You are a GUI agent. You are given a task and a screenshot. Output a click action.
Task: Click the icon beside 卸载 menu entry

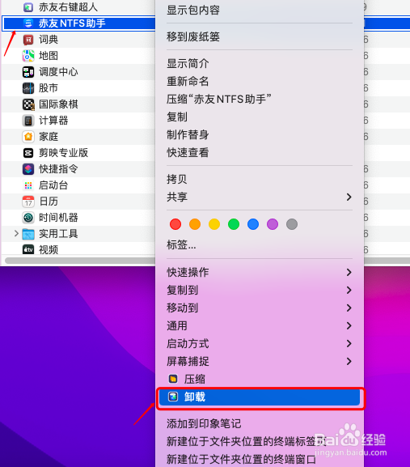click(173, 397)
